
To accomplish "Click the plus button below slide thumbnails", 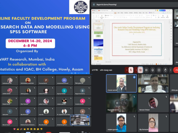I will click(x=98, y=61).
